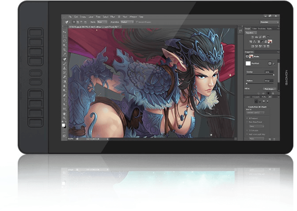Viewport: 297px width, 211px height.
Task: Select the Quick Selection tool
Action: (65, 45)
